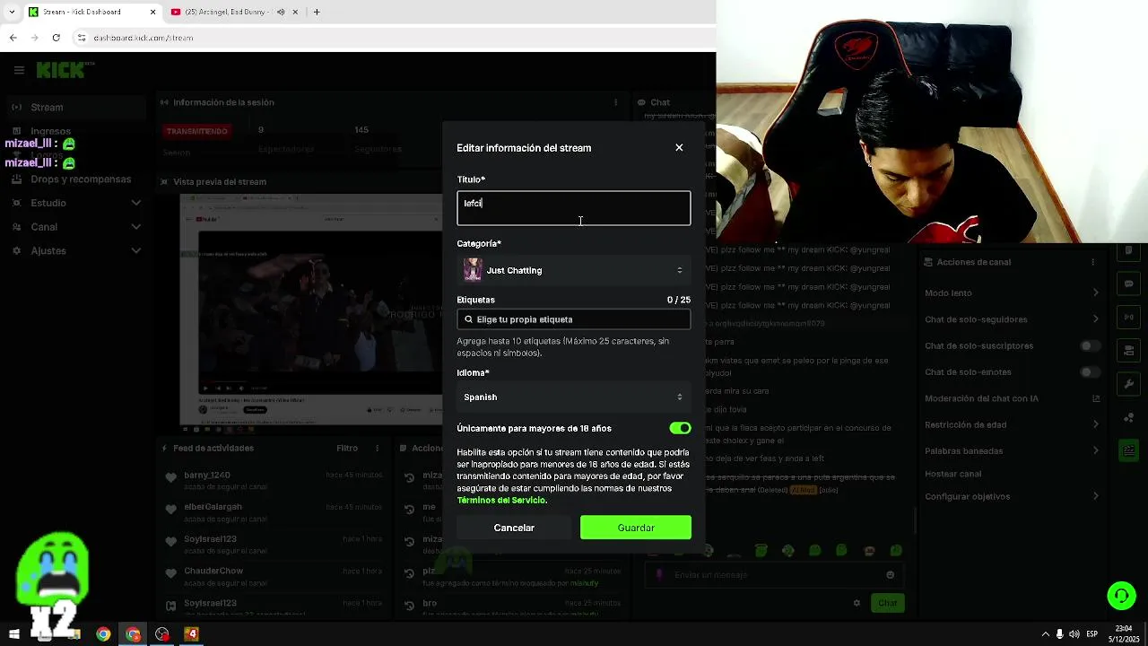Open the Just Chatting category dropdown
This screenshot has height=646, width=1148.
click(574, 270)
